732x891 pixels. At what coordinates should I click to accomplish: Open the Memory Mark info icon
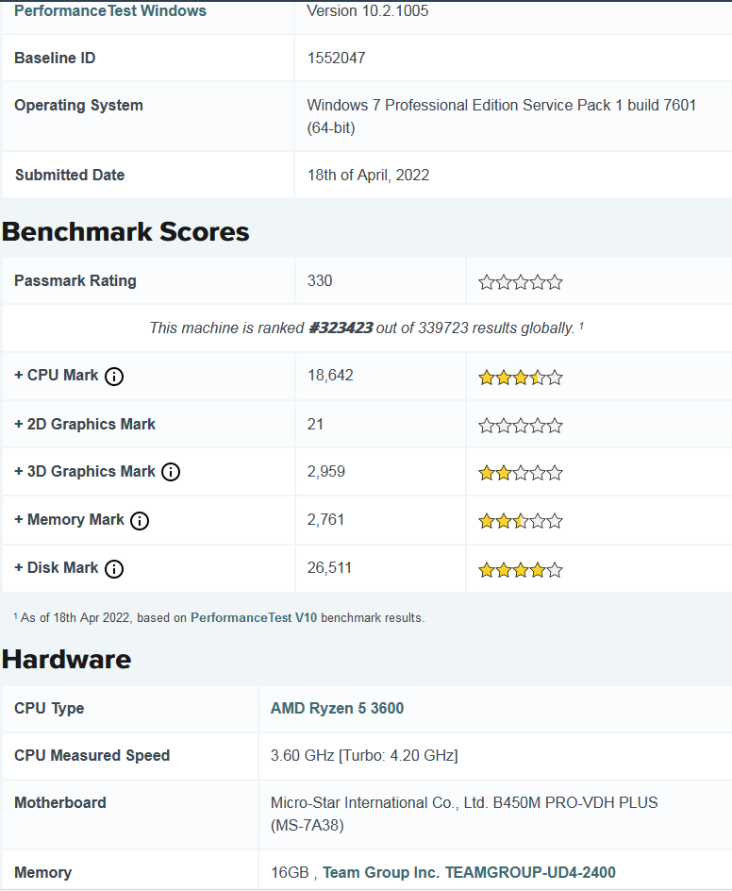point(140,520)
